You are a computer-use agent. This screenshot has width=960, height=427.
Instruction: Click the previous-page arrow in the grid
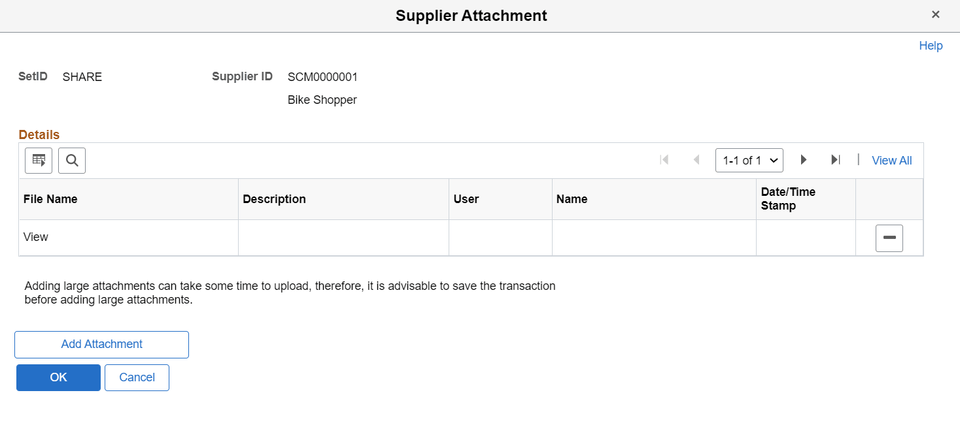click(x=696, y=159)
